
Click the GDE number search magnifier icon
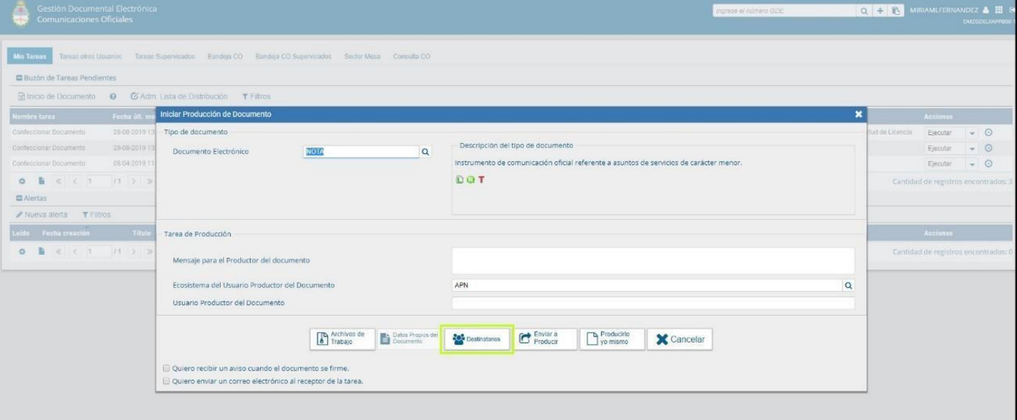863,11
